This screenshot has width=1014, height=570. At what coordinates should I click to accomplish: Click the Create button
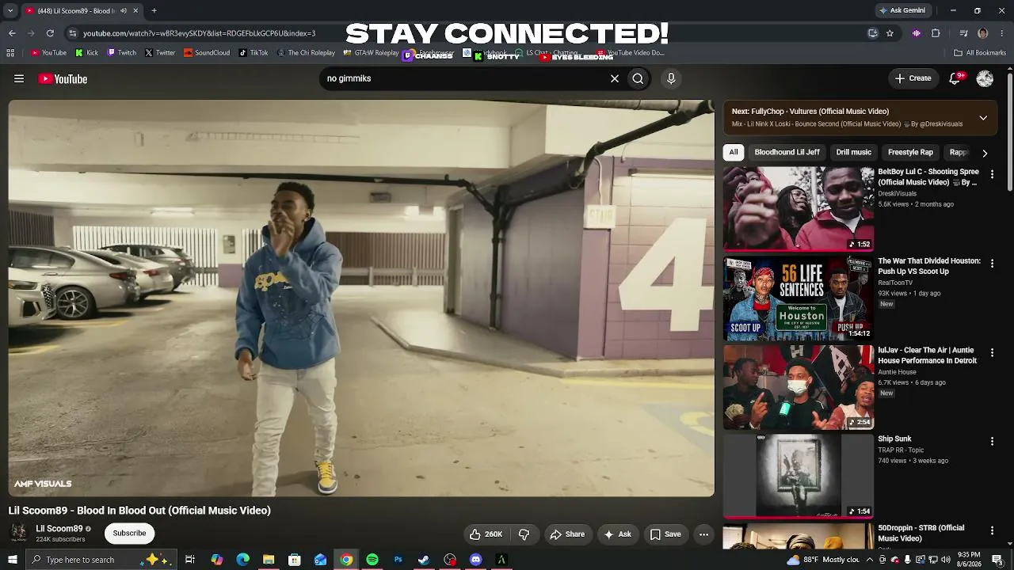coord(913,78)
